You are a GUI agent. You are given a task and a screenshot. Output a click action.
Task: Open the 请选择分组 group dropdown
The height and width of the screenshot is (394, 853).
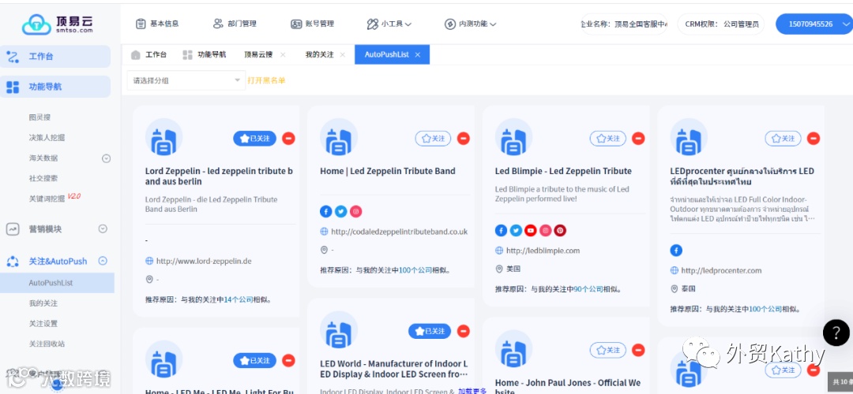186,80
